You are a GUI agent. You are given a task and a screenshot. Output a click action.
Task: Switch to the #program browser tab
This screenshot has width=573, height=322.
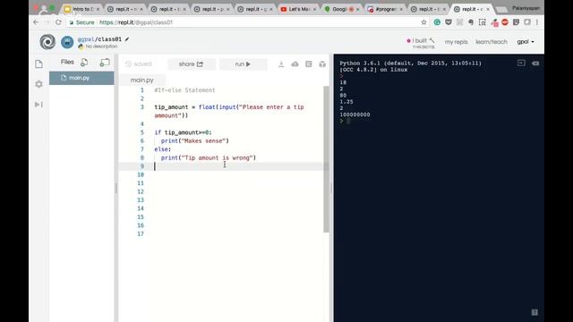385,9
